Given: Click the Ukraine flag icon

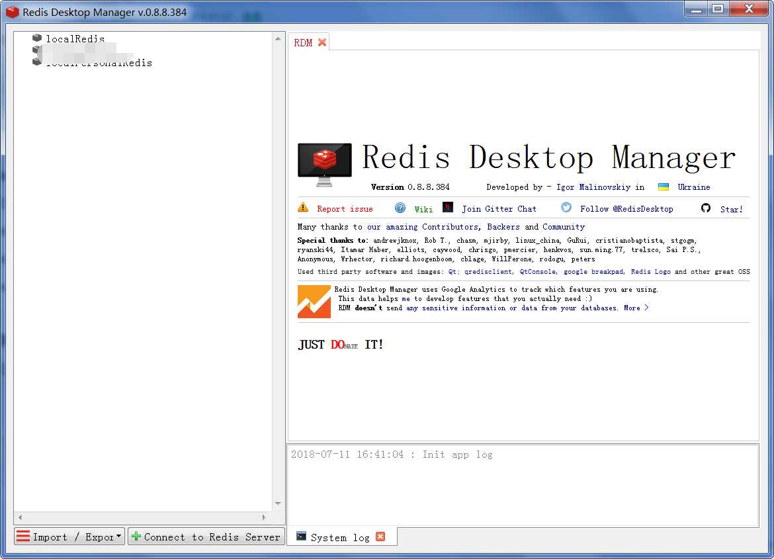Looking at the screenshot, I should (664, 187).
